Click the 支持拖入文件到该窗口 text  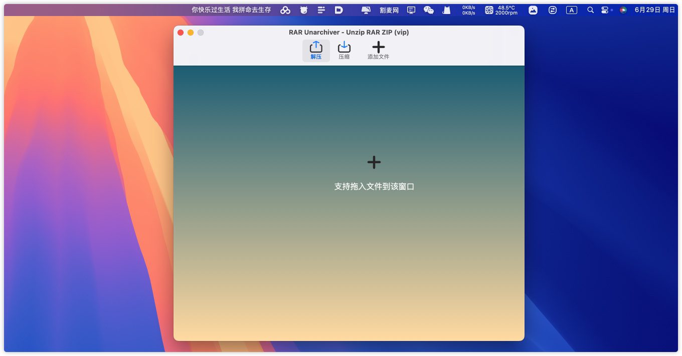click(x=374, y=187)
